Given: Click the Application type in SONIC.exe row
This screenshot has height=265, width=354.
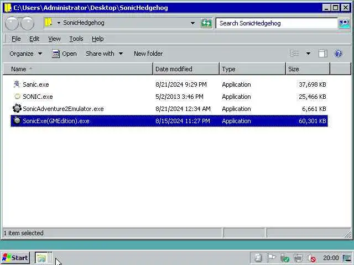Looking at the screenshot, I should pos(236,97).
